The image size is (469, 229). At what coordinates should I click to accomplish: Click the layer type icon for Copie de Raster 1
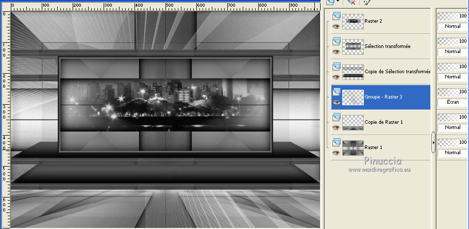[x=337, y=117]
